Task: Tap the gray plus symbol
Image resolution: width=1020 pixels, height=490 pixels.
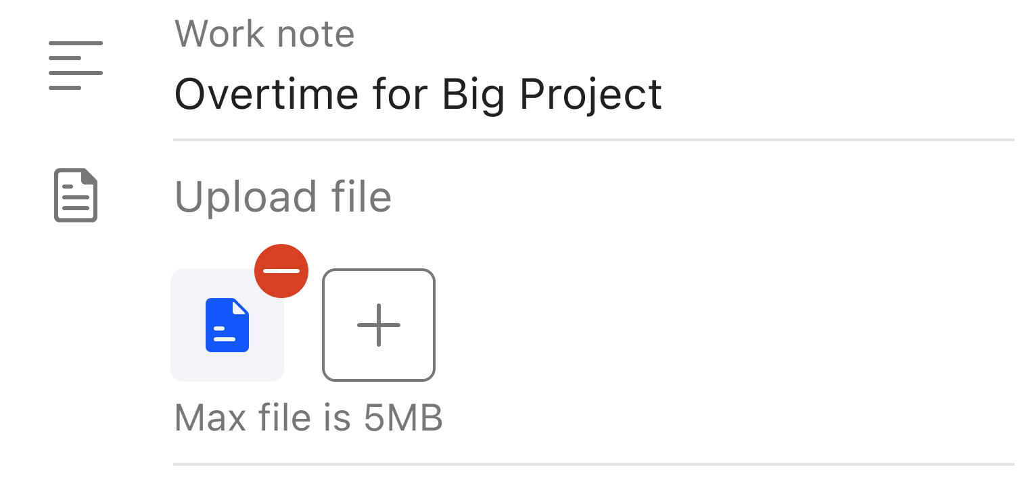Action: point(379,325)
